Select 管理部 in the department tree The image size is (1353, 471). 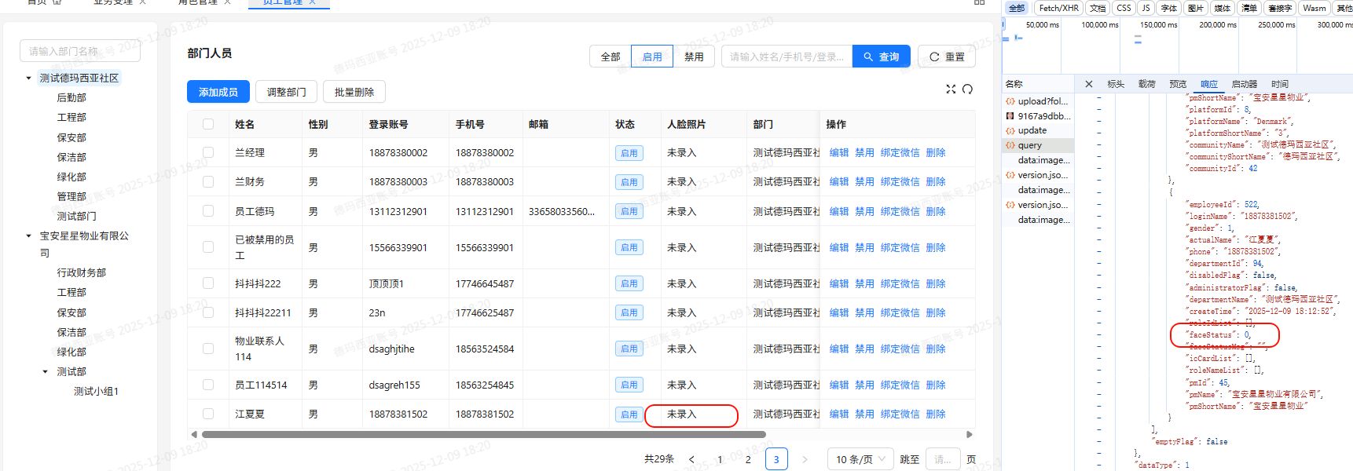[x=71, y=196]
